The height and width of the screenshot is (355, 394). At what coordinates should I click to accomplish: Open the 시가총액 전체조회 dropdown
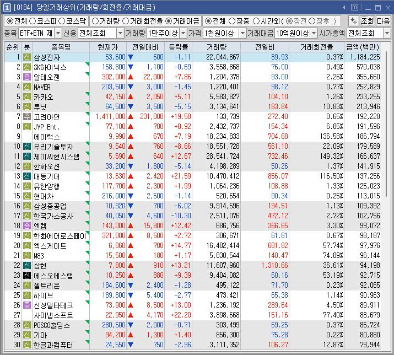tap(387, 33)
